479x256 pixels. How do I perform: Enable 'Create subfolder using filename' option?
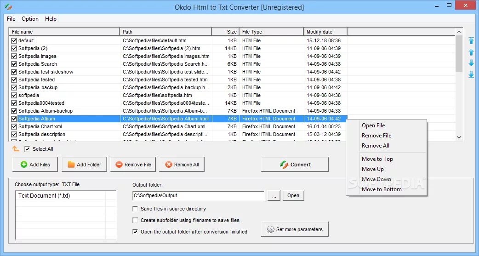point(135,220)
